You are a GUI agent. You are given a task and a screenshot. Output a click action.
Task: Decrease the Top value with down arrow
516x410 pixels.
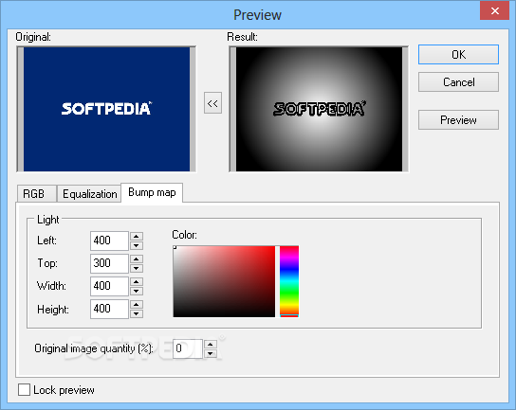point(137,268)
